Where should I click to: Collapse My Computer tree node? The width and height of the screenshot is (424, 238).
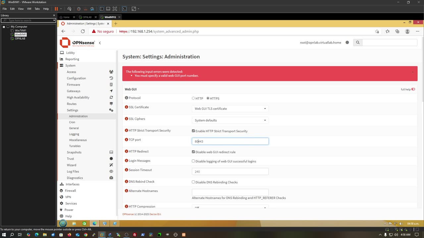point(4,27)
